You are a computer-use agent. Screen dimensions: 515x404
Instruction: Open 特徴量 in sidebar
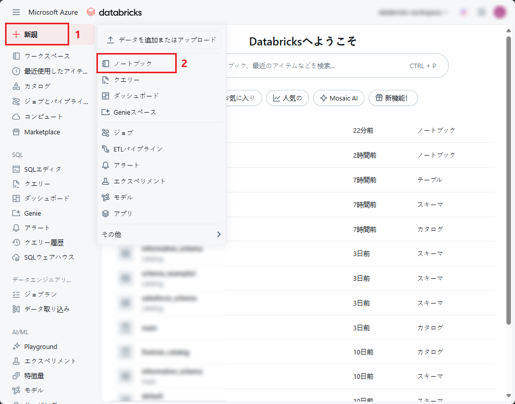28,376
